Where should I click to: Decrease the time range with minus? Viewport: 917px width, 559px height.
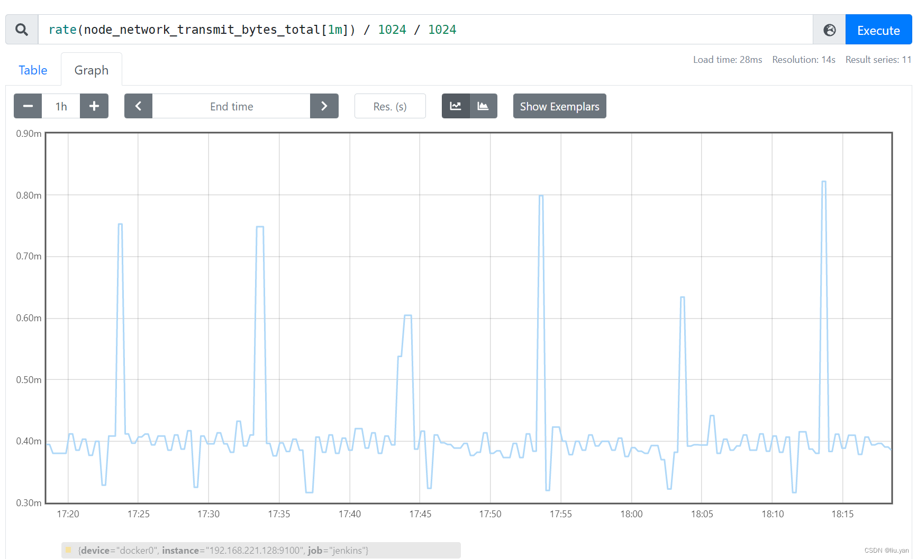[28, 106]
